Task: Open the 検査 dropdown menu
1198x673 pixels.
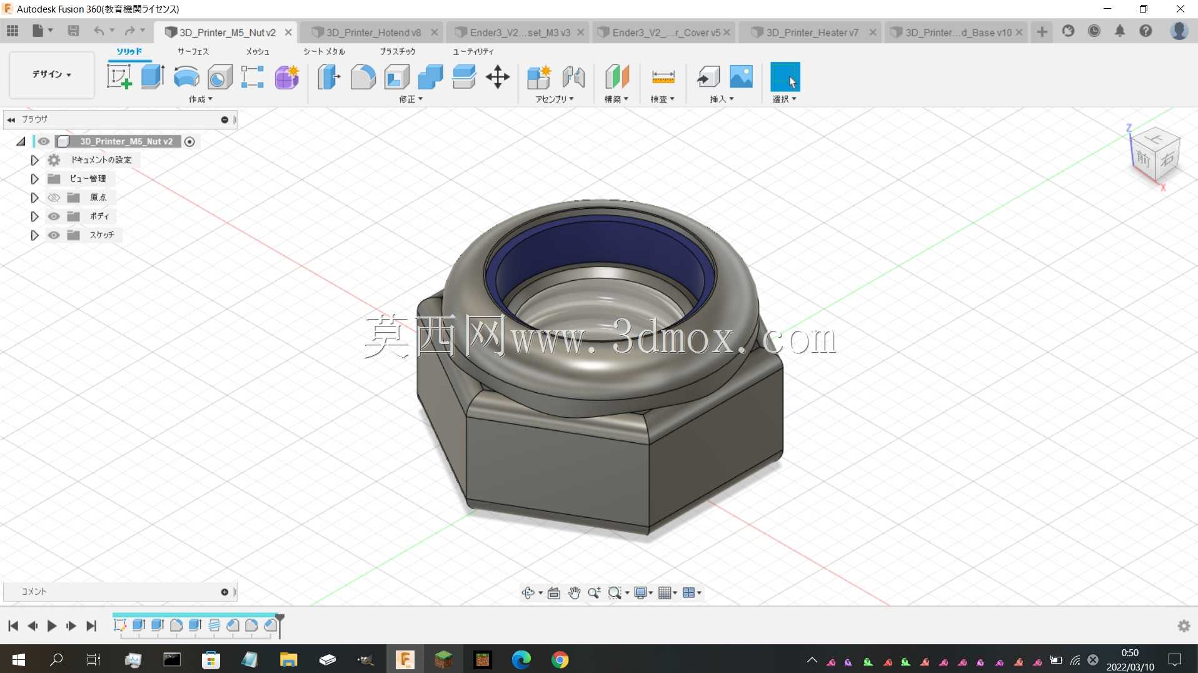Action: coord(663,99)
